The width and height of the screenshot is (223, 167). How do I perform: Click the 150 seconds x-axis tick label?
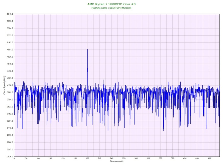pyautogui.click(x=75, y=158)
